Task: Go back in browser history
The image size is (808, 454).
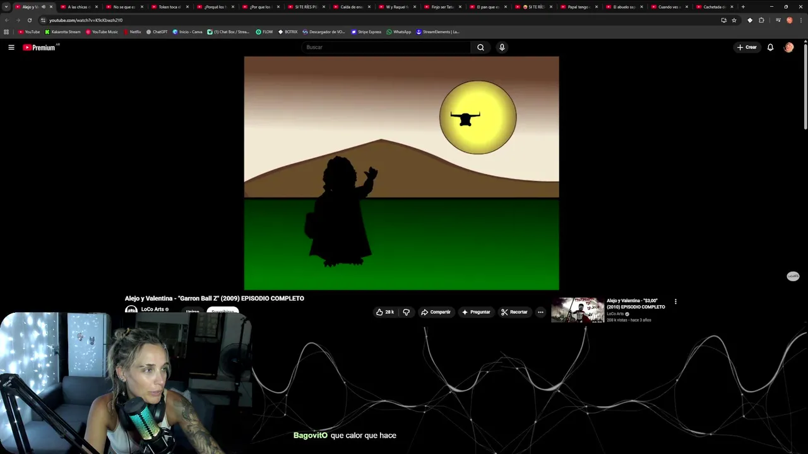Action: 7,20
